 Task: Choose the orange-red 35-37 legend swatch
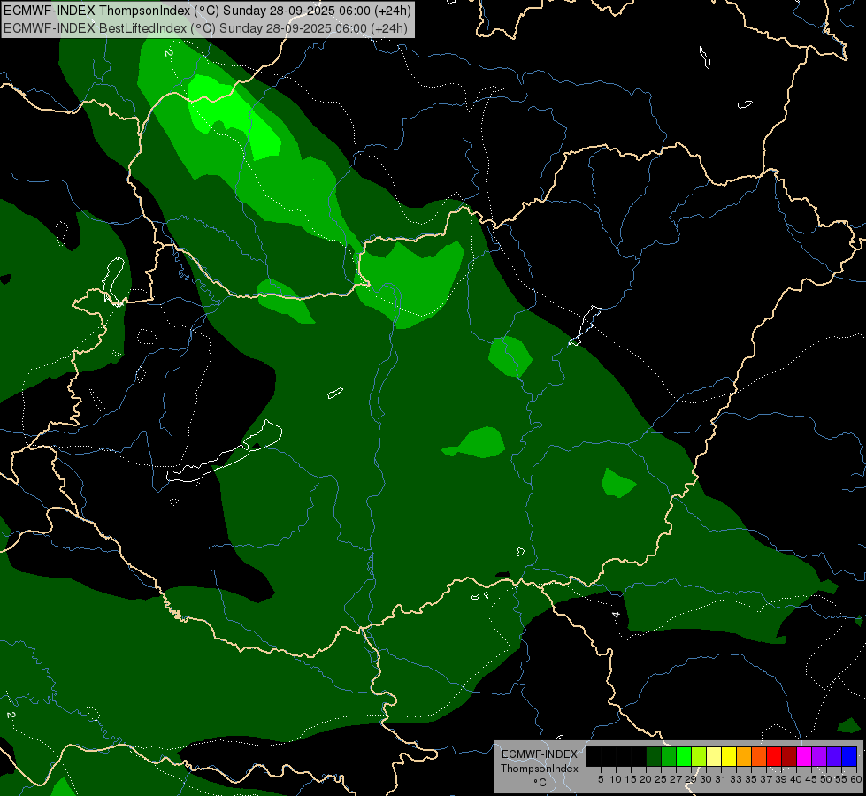point(759,756)
